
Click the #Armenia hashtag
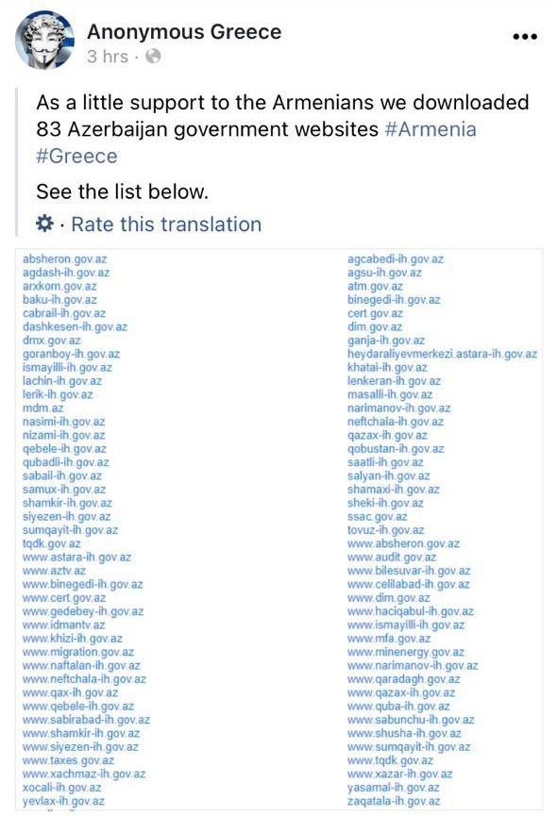pyautogui.click(x=431, y=129)
